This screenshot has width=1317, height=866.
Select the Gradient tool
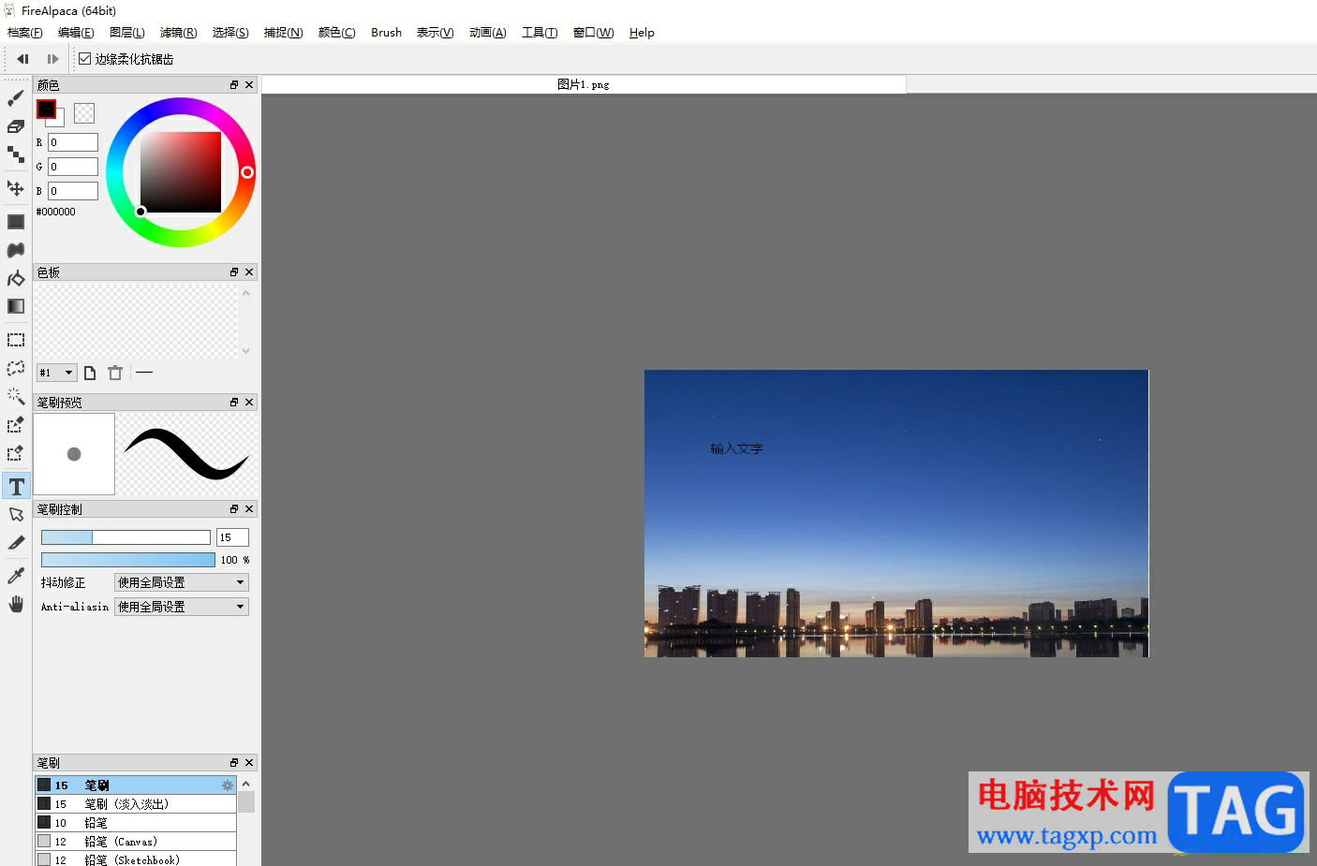pos(16,306)
